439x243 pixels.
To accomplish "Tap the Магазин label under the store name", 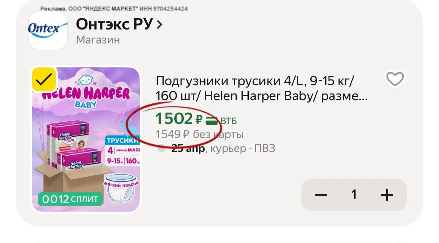I will pos(98,40).
